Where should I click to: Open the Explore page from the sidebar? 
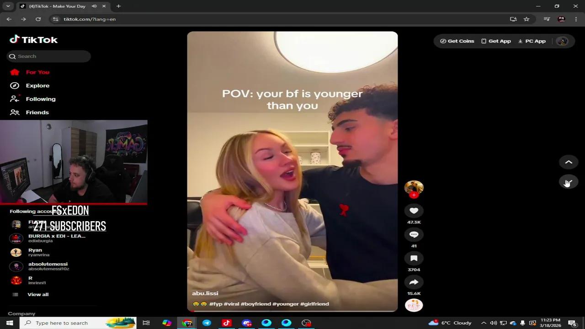tap(37, 85)
